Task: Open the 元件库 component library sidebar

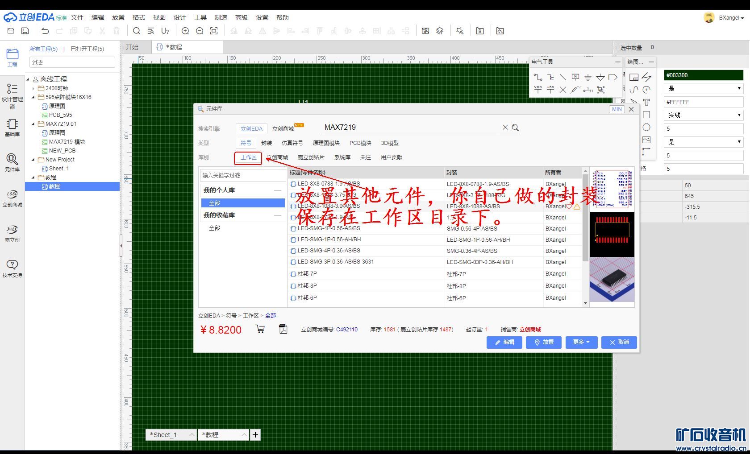Action: pos(12,162)
